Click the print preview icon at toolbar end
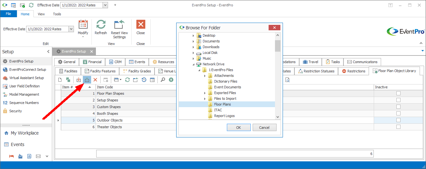The image size is (426, 169). (287, 80)
